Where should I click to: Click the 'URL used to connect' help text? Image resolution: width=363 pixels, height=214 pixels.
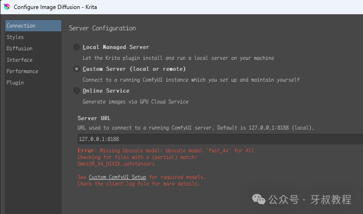[196, 128]
